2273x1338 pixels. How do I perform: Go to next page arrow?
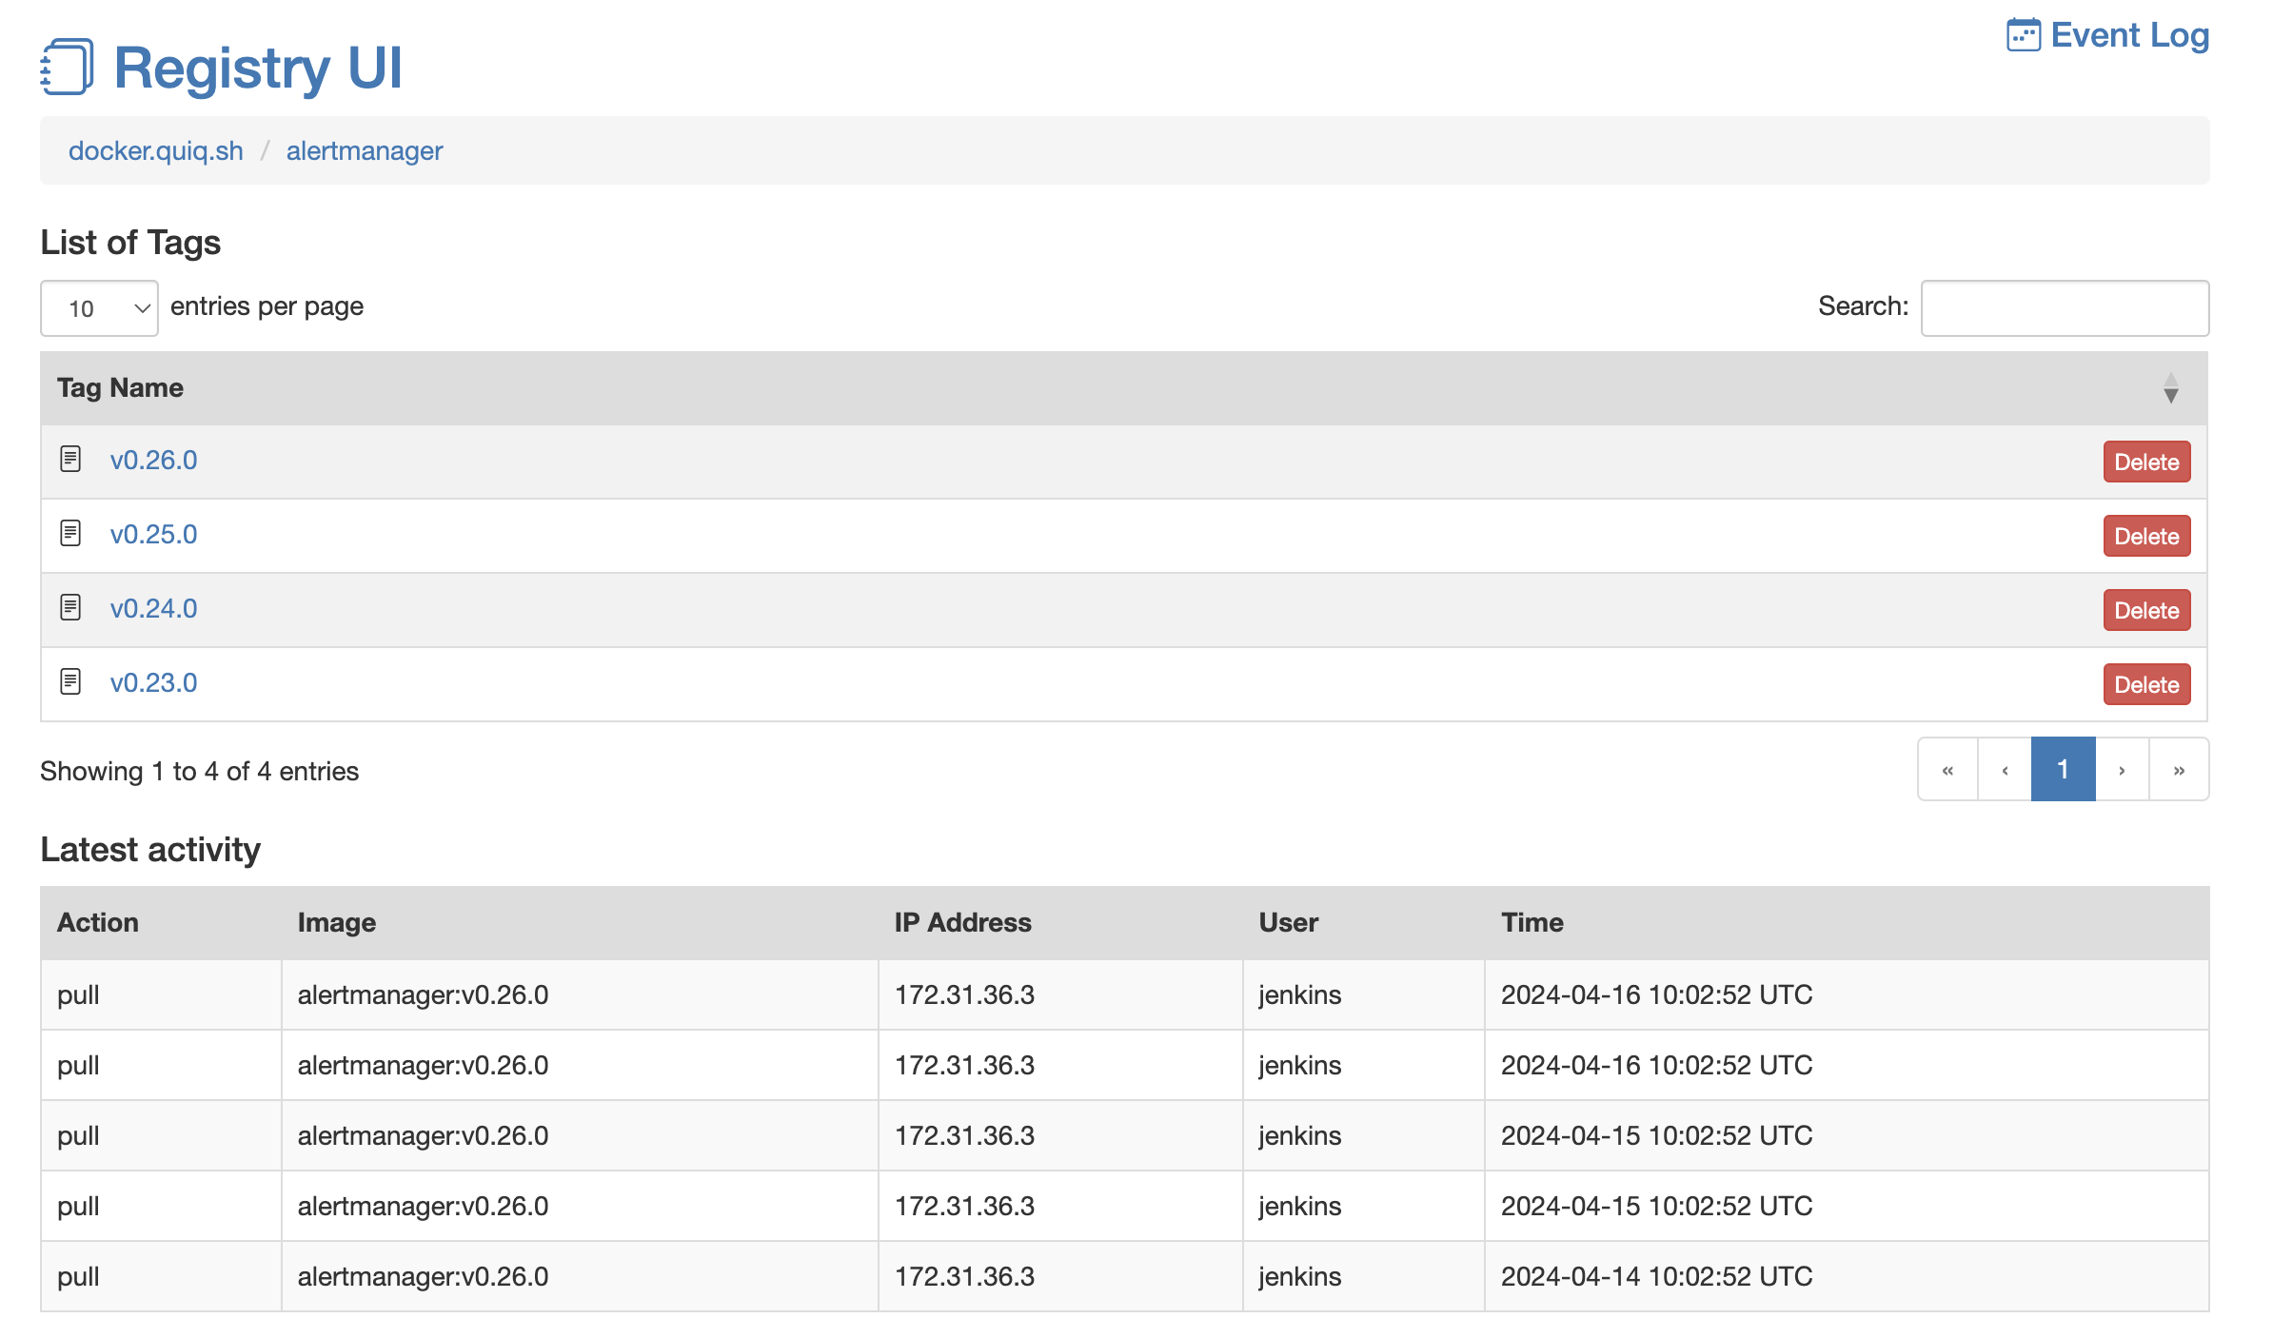2122,770
